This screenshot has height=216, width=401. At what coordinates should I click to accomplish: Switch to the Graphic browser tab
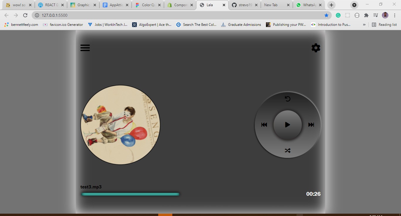(83, 5)
